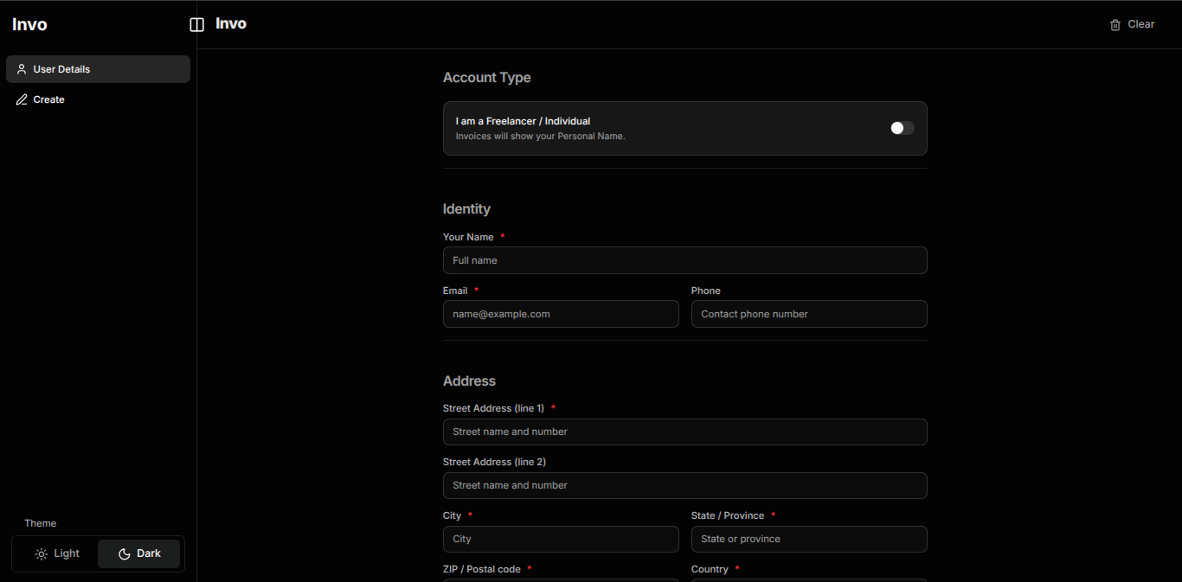
Task: Open the User Details section
Action: tap(98, 69)
